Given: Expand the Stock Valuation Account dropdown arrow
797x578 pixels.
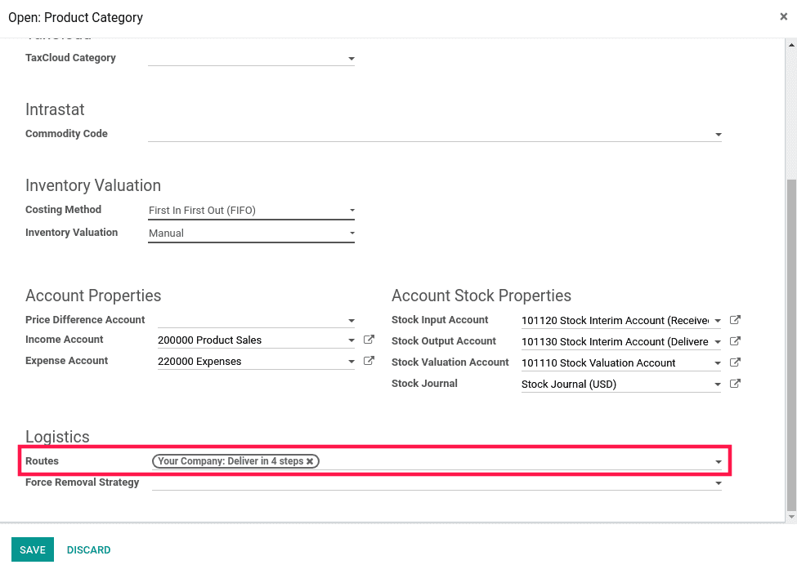Looking at the screenshot, I should [x=718, y=363].
